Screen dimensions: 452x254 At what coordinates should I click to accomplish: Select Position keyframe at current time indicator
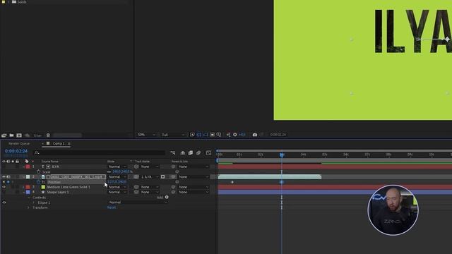pyautogui.click(x=282, y=182)
